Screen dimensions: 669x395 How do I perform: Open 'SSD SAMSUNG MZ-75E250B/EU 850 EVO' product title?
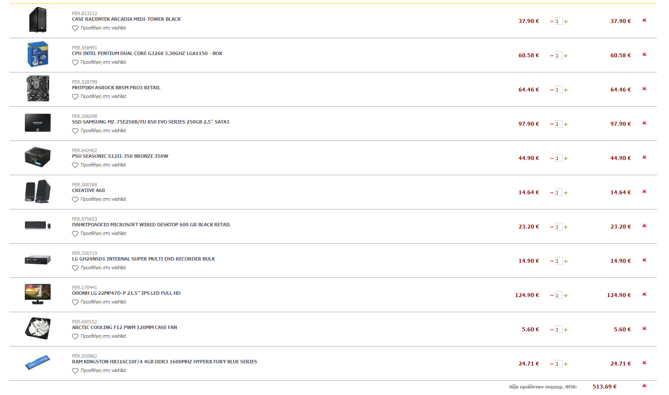tap(150, 122)
